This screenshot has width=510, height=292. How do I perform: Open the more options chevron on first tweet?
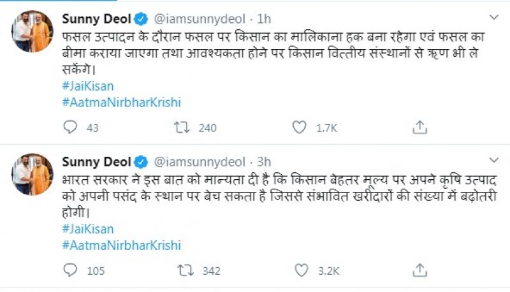point(493,17)
